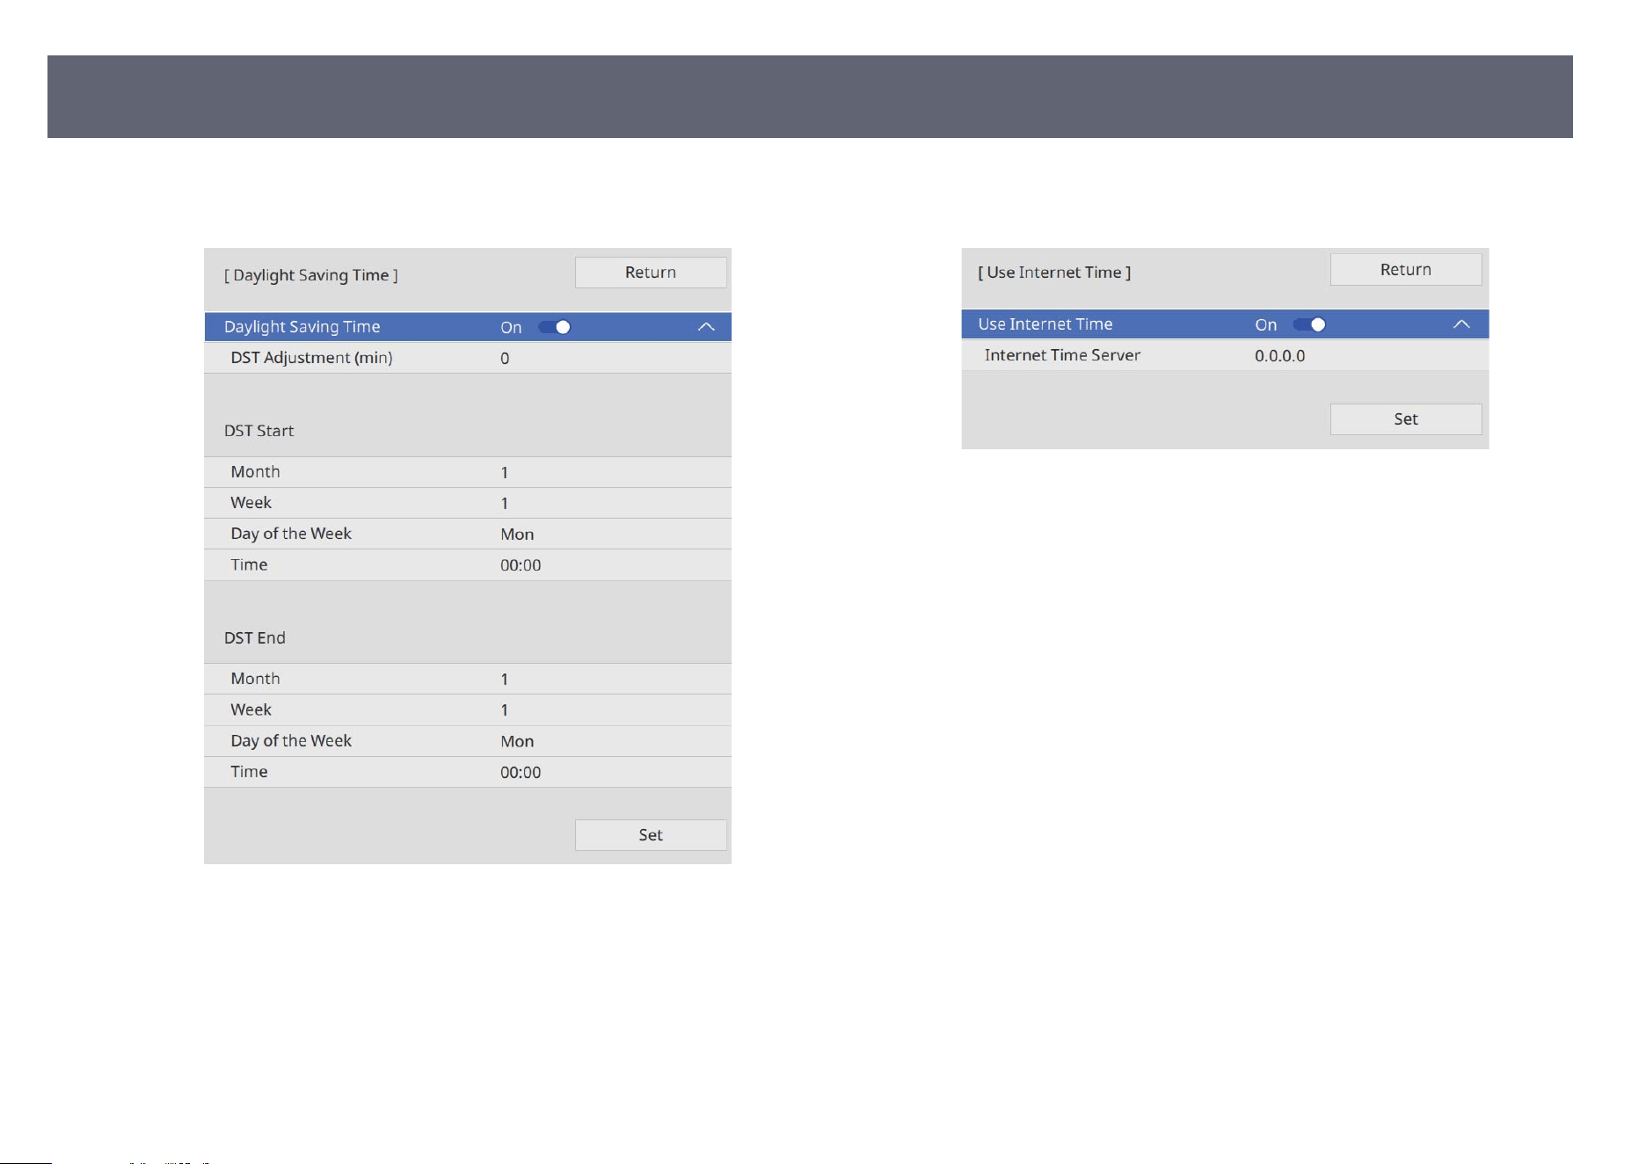The width and height of the screenshot is (1646, 1164).
Task: Toggle the Use Internet Time switch
Action: pyautogui.click(x=1309, y=324)
